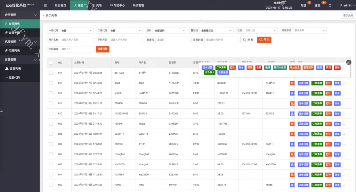Click the orange 导出 export button
Screen dimensions: 356x192
click(x=264, y=40)
